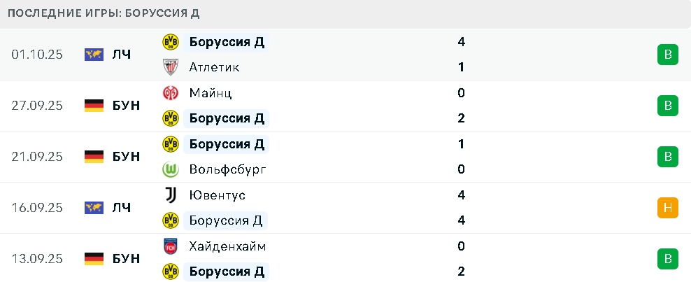The width and height of the screenshot is (691, 282).
Task: Click the Champions League icon for 01.10.25
Action: (x=94, y=55)
